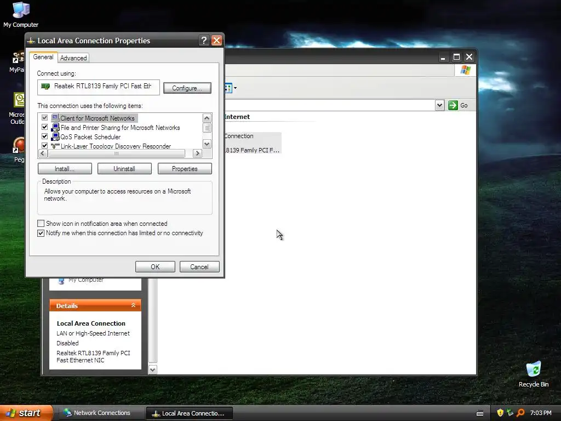Maximize the Network Connections window
The width and height of the screenshot is (561, 421).
point(456,57)
